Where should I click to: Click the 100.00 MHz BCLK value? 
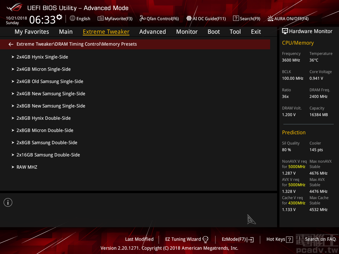[293, 78]
